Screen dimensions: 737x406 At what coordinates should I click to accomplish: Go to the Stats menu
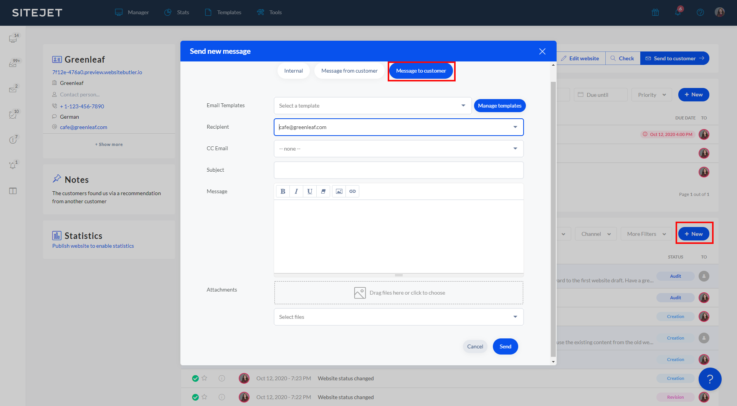[x=177, y=12]
